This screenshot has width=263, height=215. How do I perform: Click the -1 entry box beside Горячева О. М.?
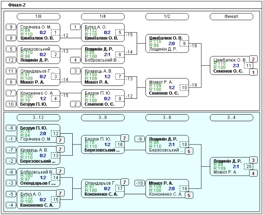coord(11,139)
